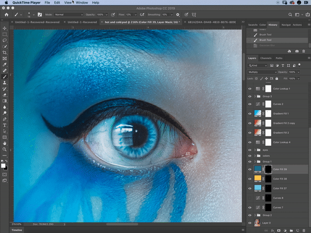Toggle Quick Mask mode
Screen dimensions: 311x233
(x=5, y=174)
